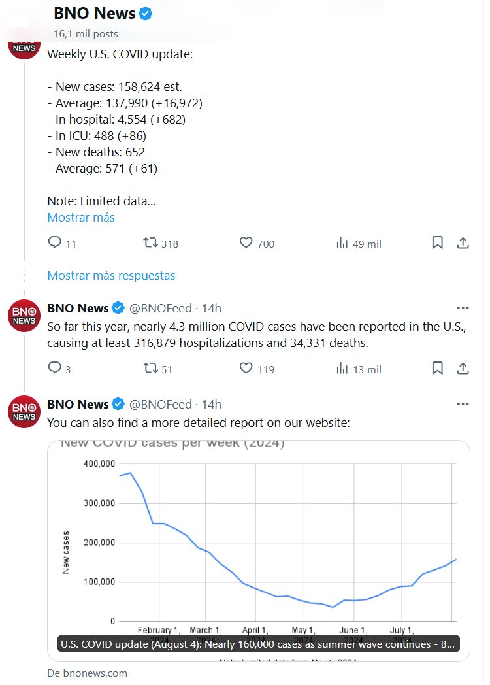490x685 pixels.
Task: Reply to the Weekly U.S. COVID update post
Action: (55, 243)
